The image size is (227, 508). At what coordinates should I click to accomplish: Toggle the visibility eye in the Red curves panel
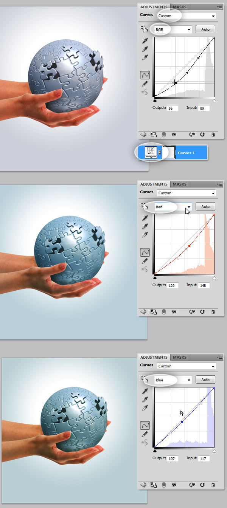tap(174, 312)
